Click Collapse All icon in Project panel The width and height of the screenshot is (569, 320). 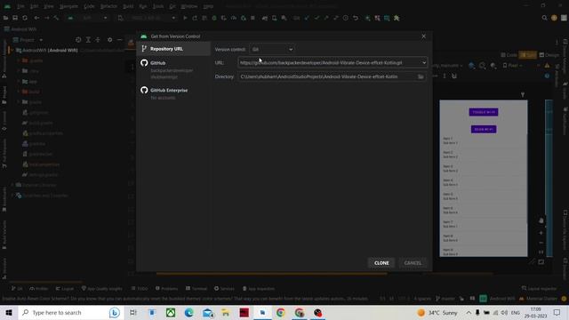point(98,40)
